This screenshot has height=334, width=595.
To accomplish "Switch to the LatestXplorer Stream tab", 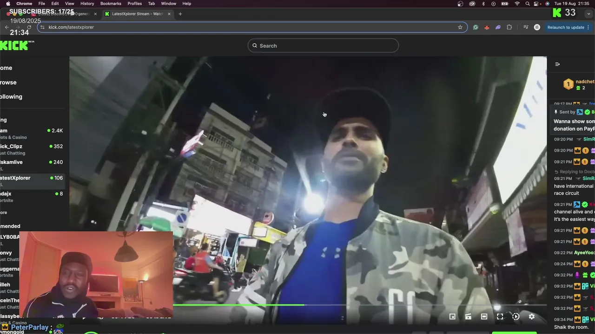I will (x=138, y=14).
